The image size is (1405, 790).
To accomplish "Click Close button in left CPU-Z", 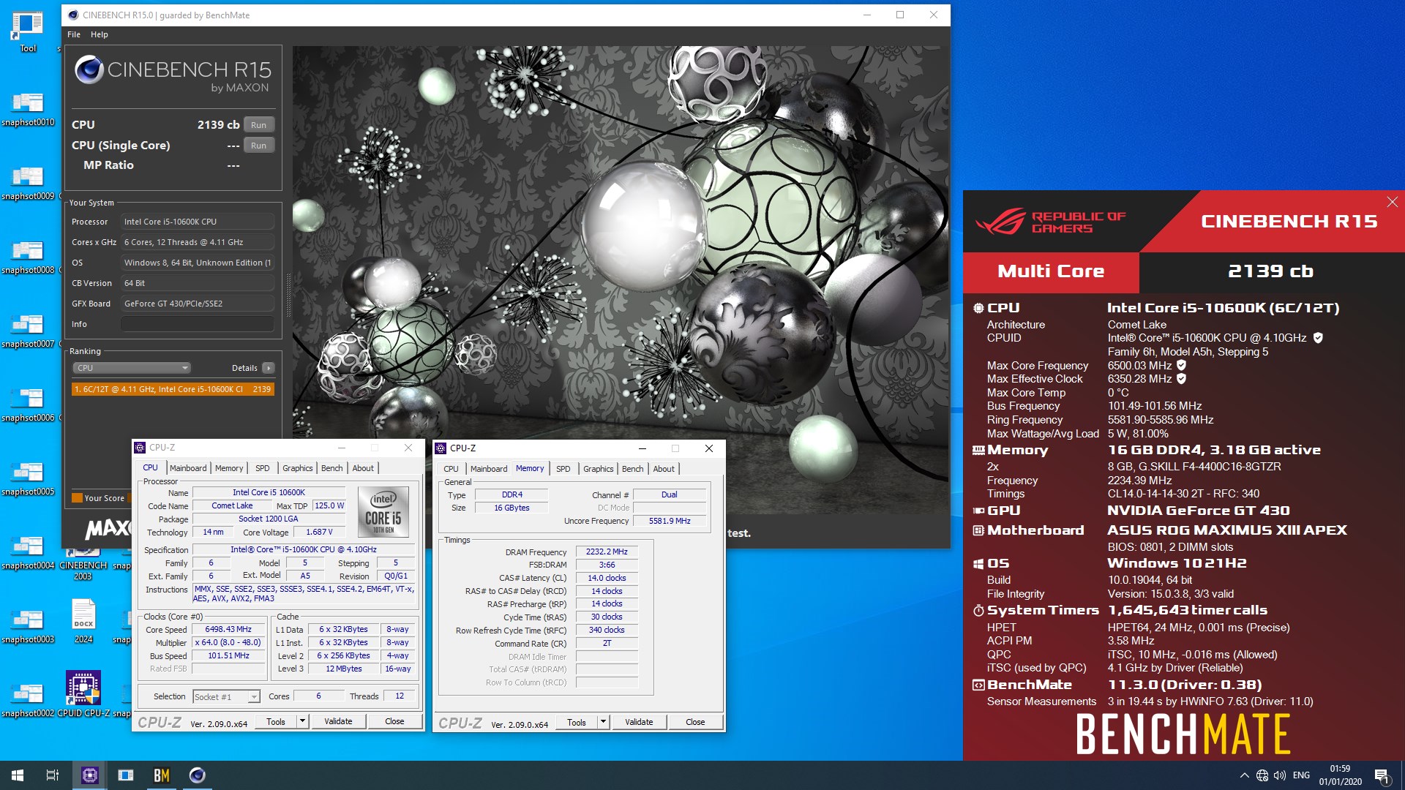I will [x=394, y=721].
